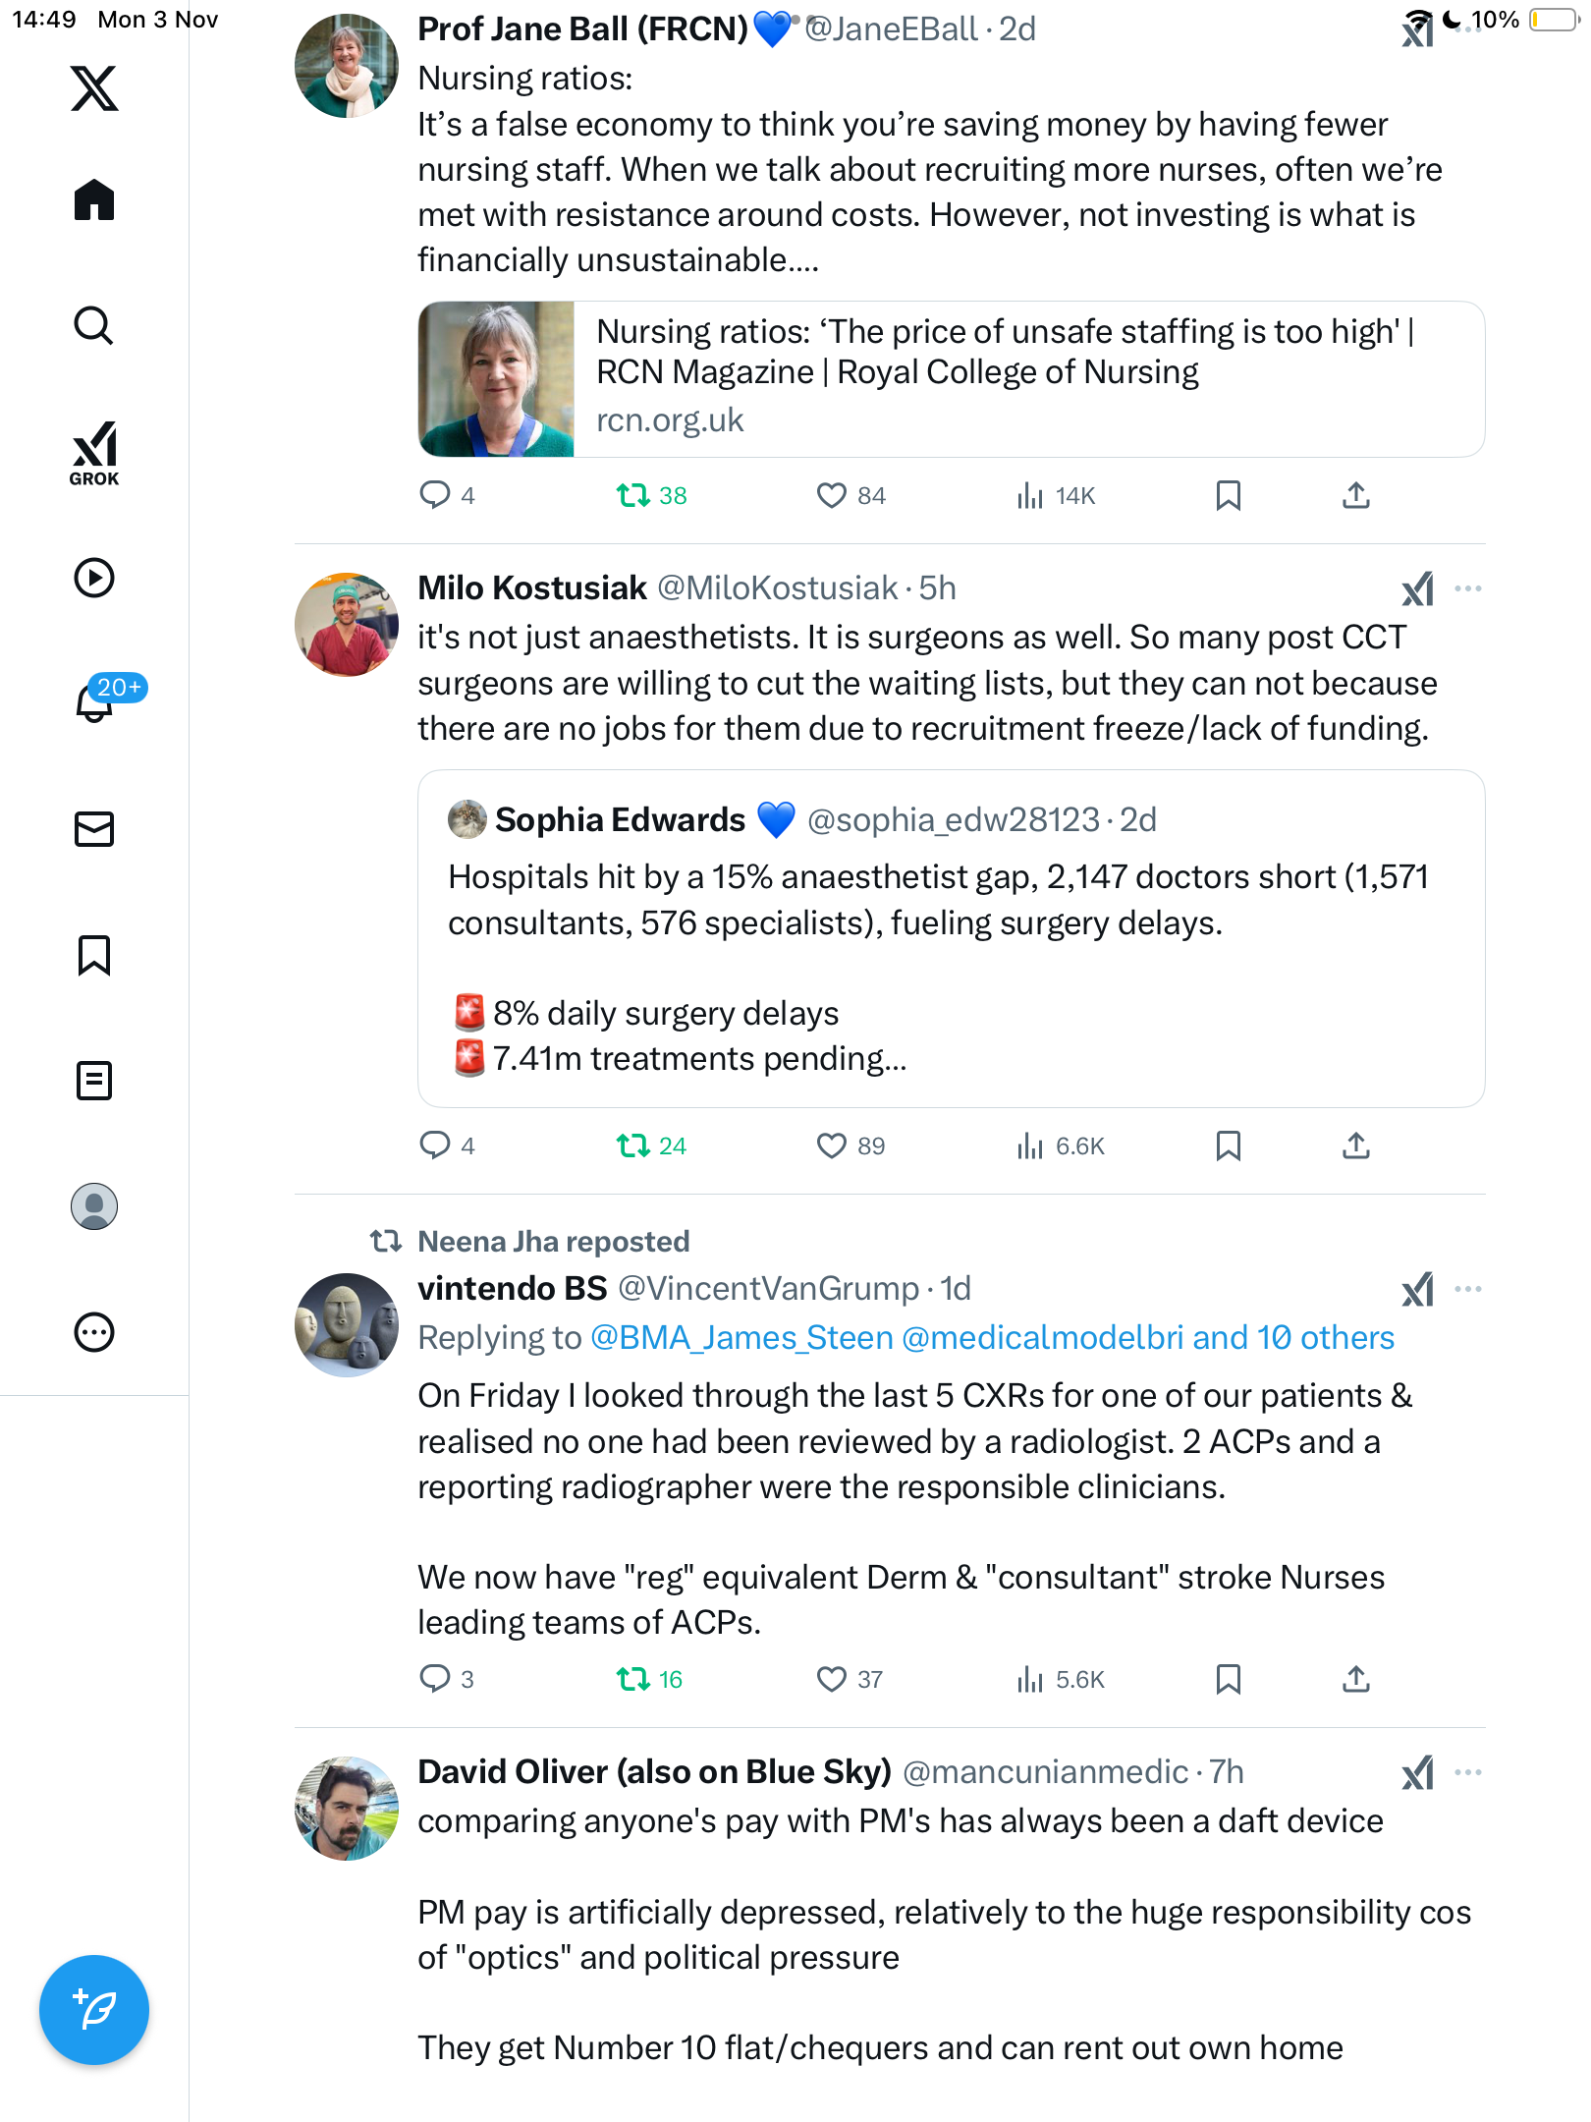Screen dimensions: 1591x2122
Task: Open notifications bell with 20+ badge
Action: point(96,701)
